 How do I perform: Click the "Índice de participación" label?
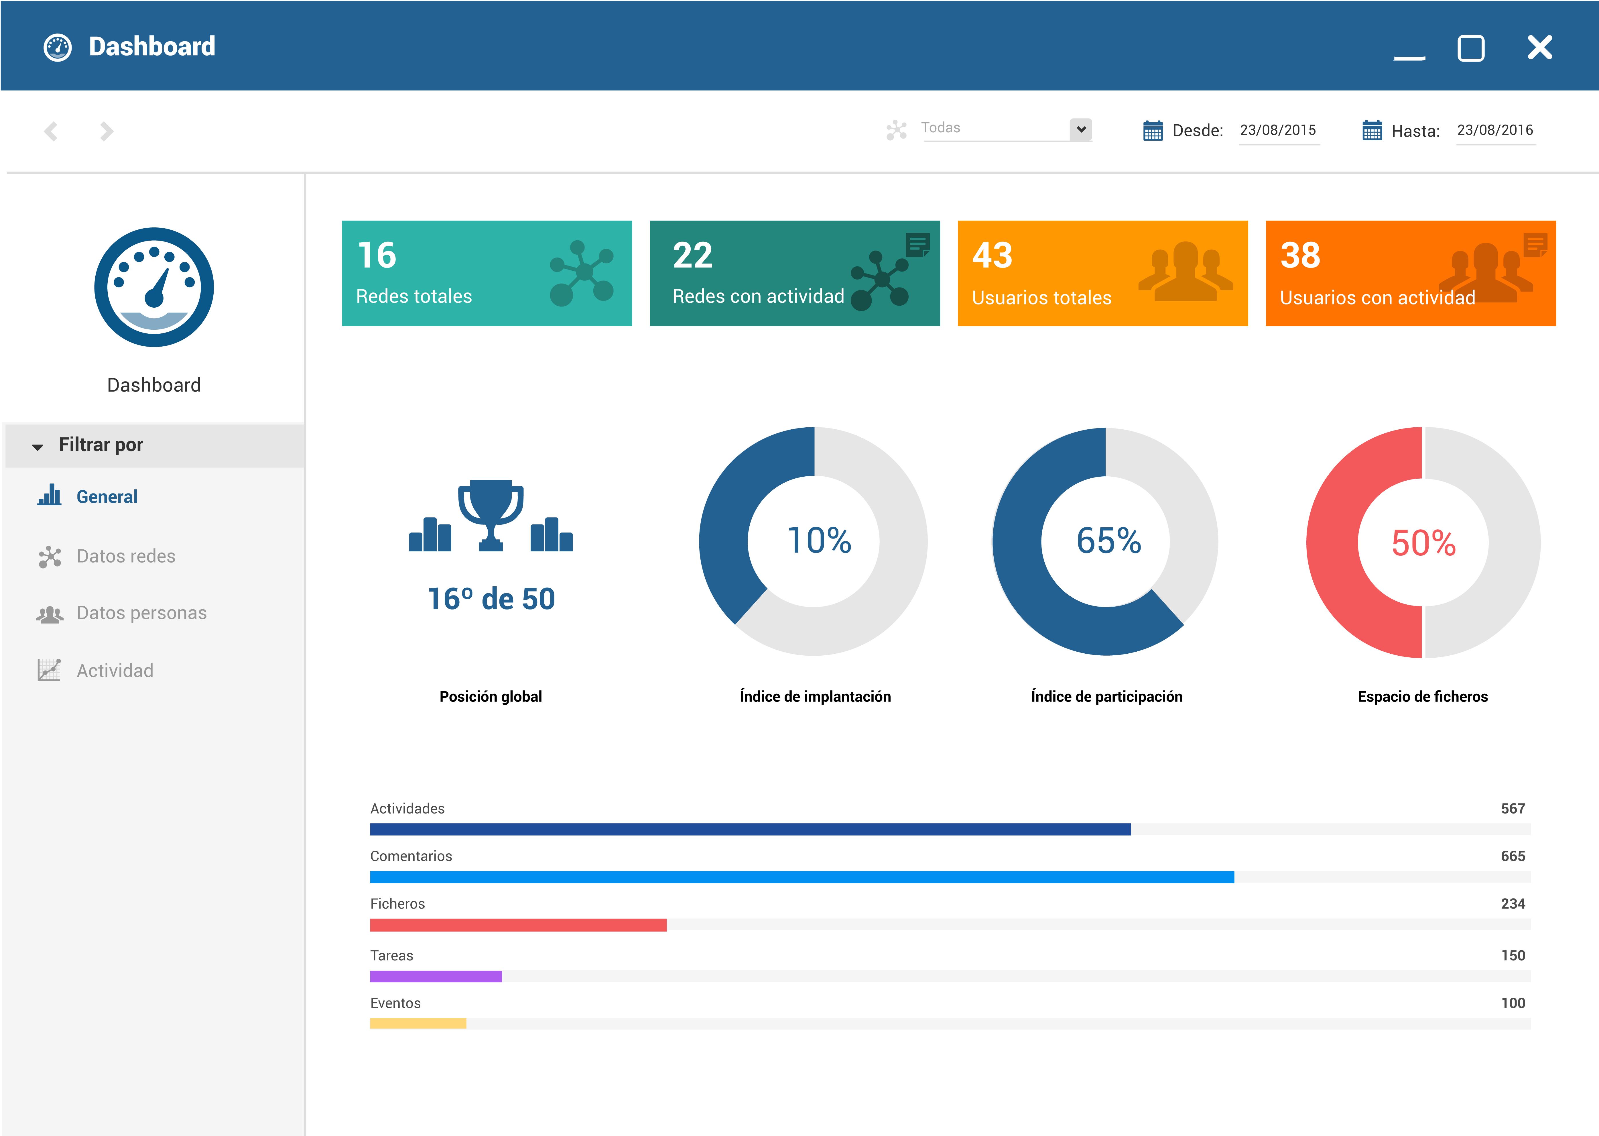click(x=1107, y=696)
